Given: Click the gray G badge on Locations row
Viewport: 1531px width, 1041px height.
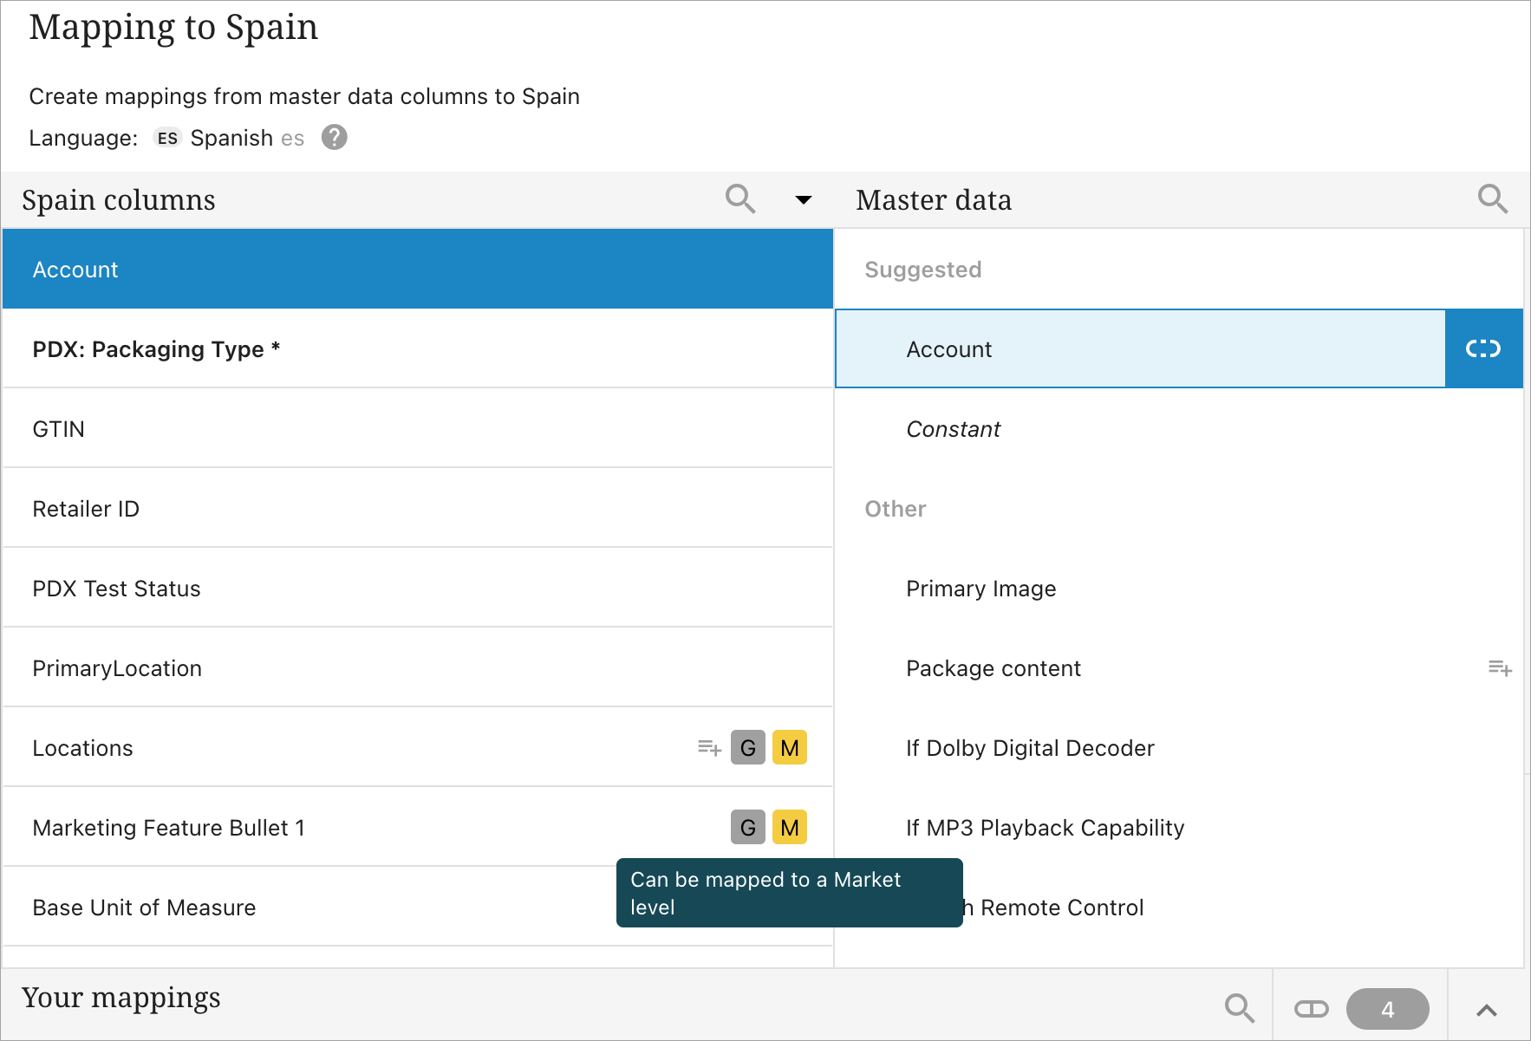Looking at the screenshot, I should click(x=747, y=748).
